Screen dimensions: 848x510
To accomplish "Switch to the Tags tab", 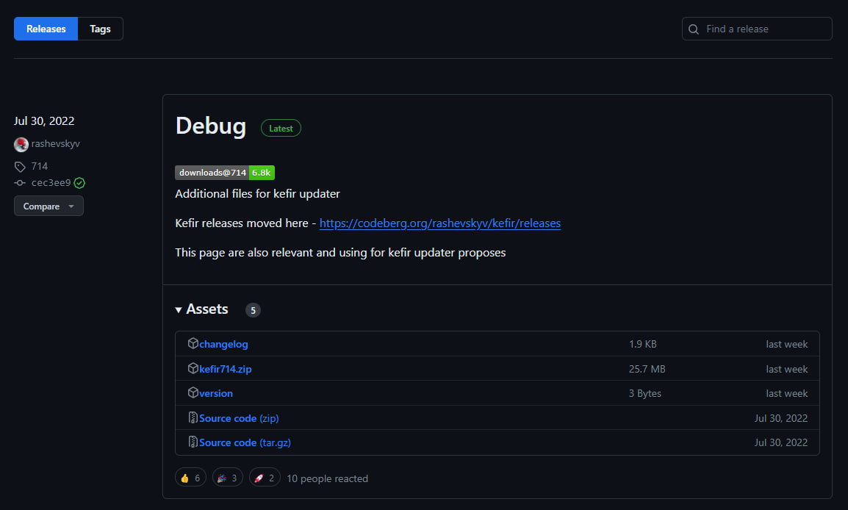I will 100,29.
